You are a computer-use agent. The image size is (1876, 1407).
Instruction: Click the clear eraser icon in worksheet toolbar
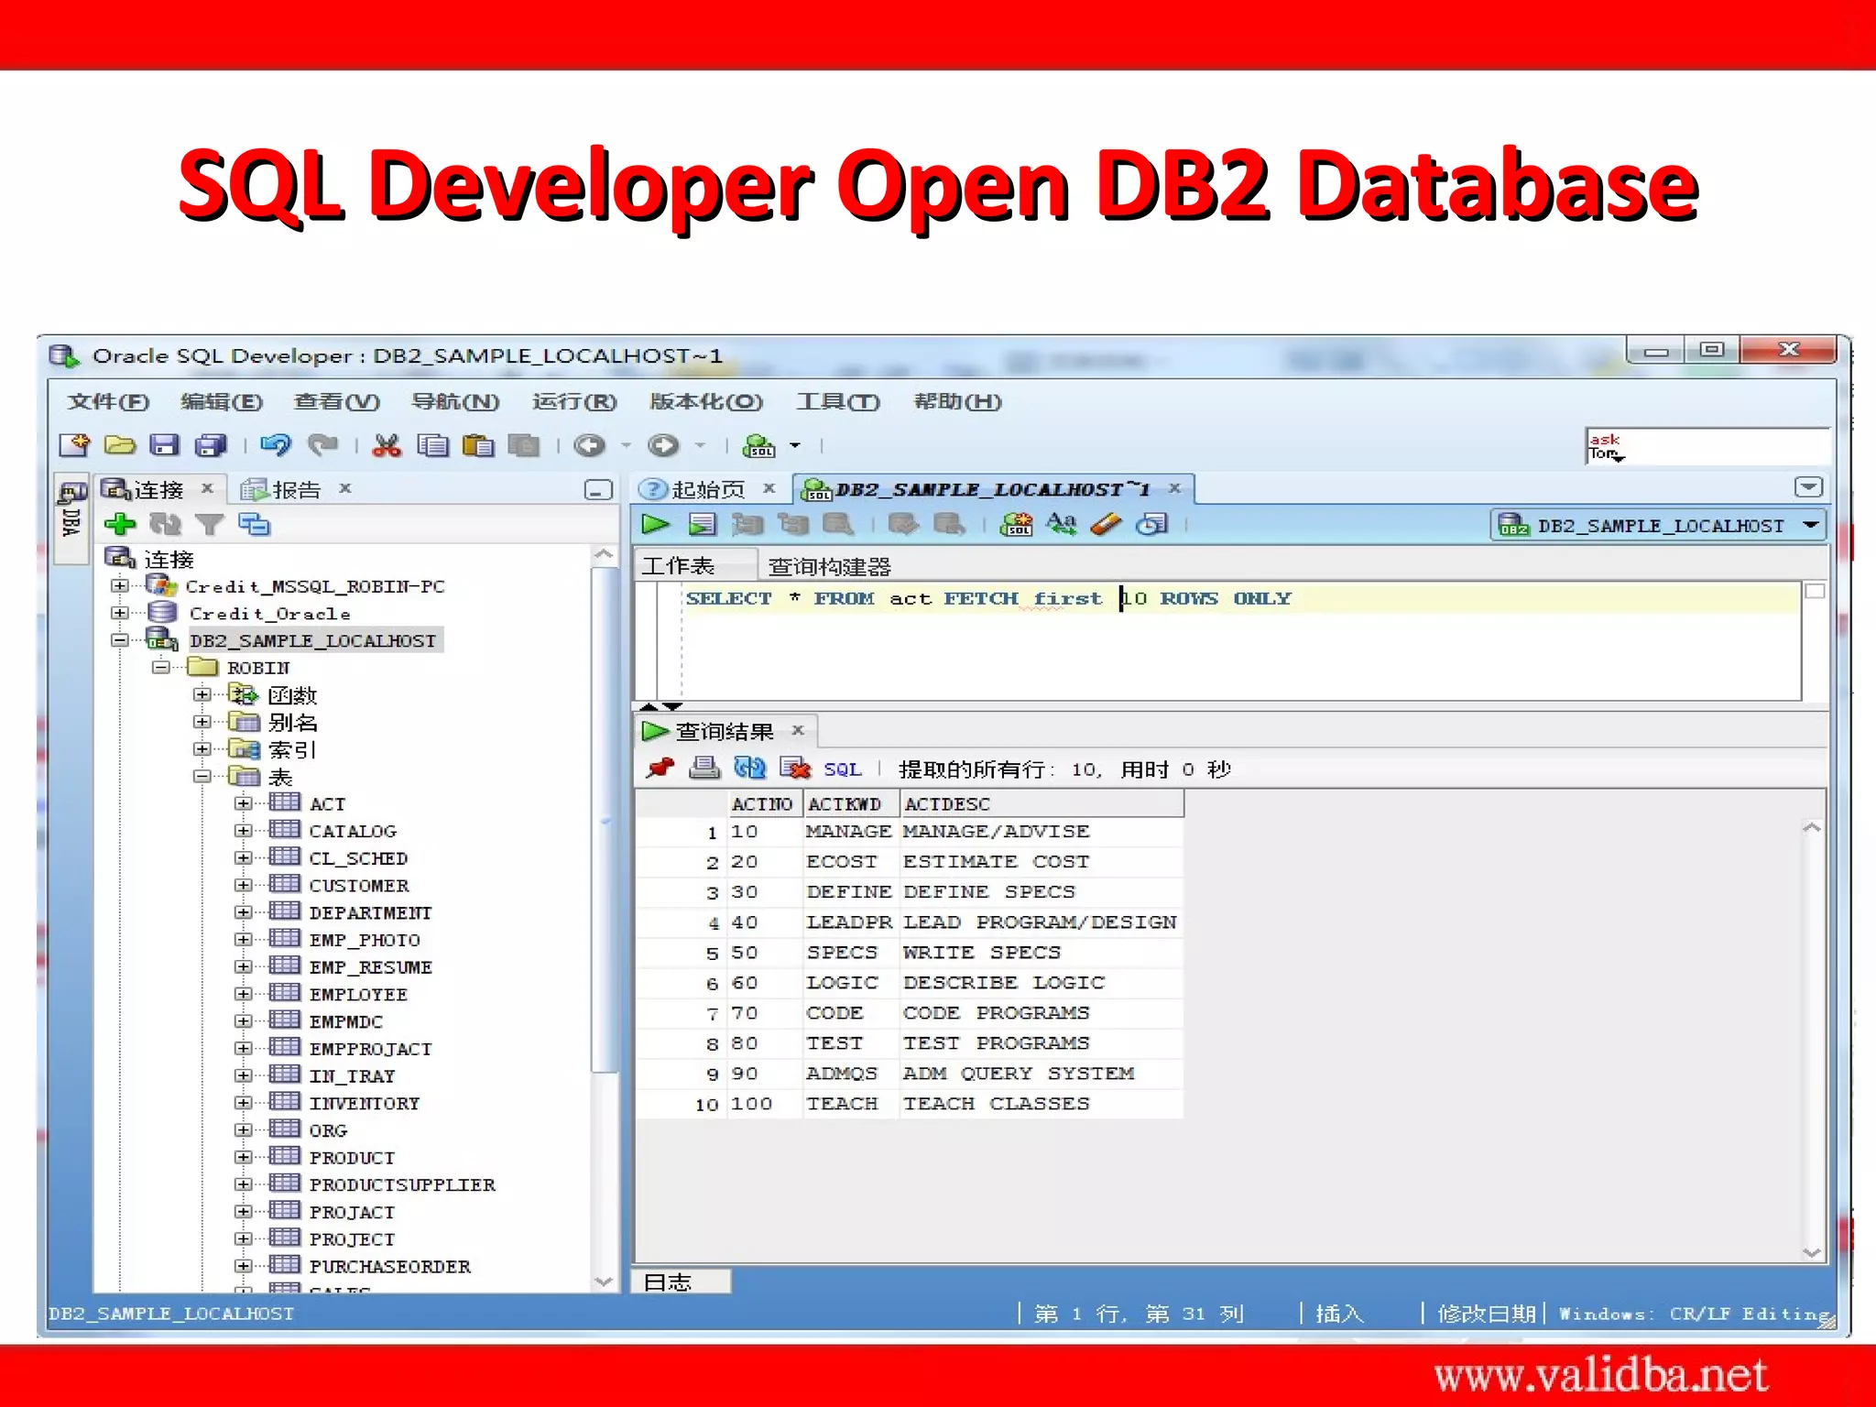point(1107,524)
